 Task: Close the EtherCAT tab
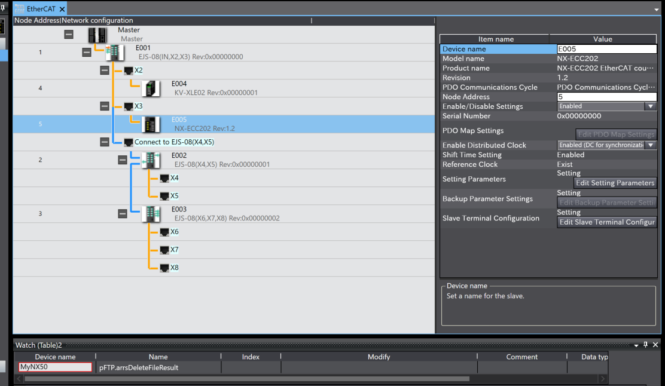(x=62, y=9)
